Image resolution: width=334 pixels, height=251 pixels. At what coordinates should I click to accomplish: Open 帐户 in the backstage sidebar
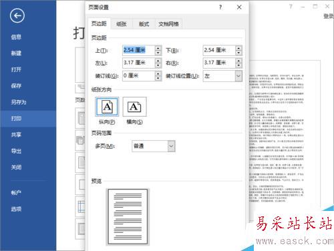(16, 193)
